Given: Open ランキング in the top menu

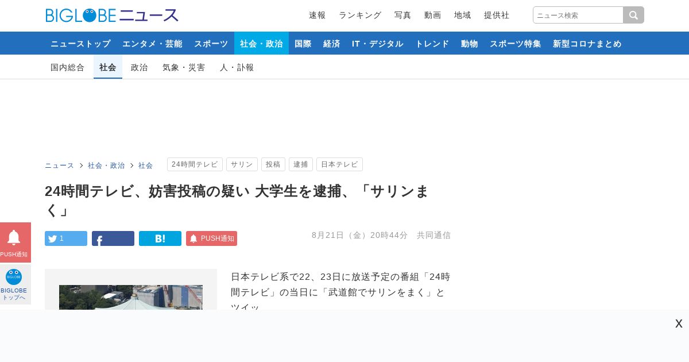Looking at the screenshot, I should [x=360, y=16].
